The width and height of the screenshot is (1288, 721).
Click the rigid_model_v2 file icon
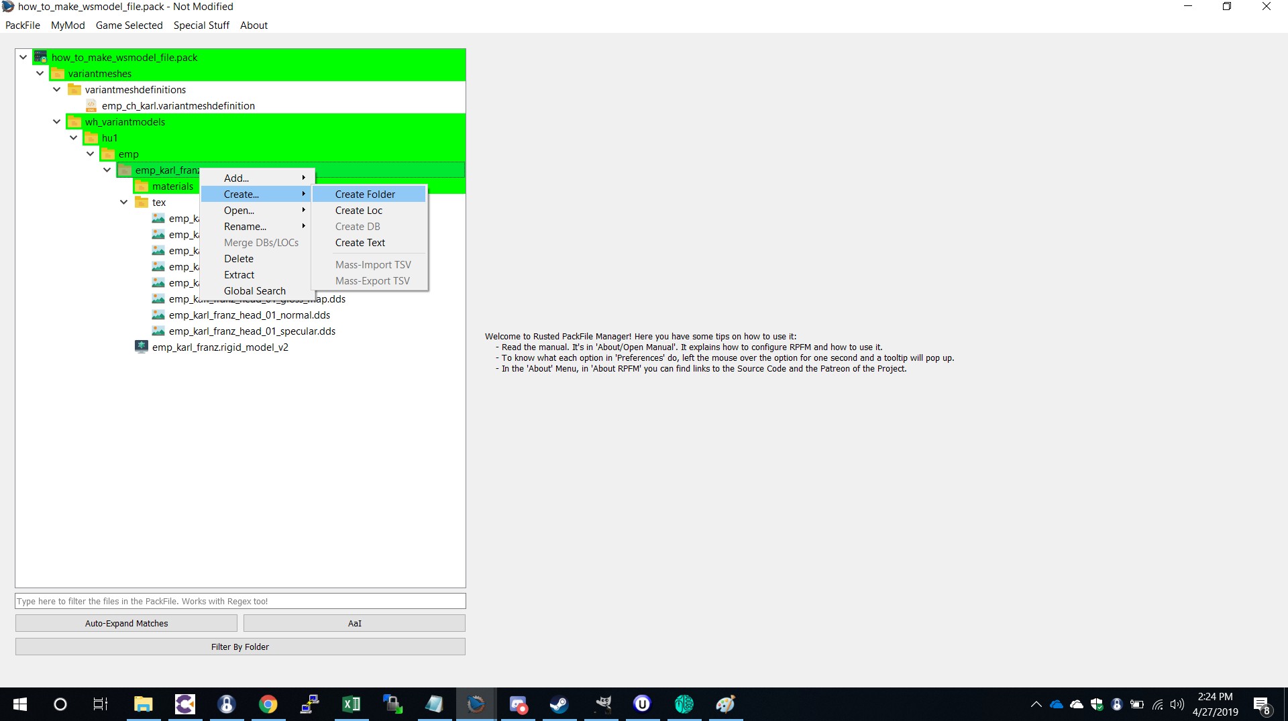[142, 347]
